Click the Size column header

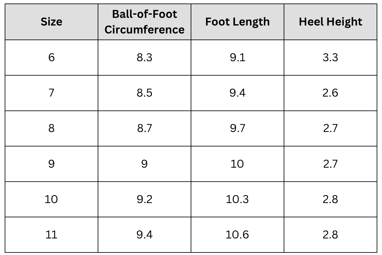click(x=51, y=22)
